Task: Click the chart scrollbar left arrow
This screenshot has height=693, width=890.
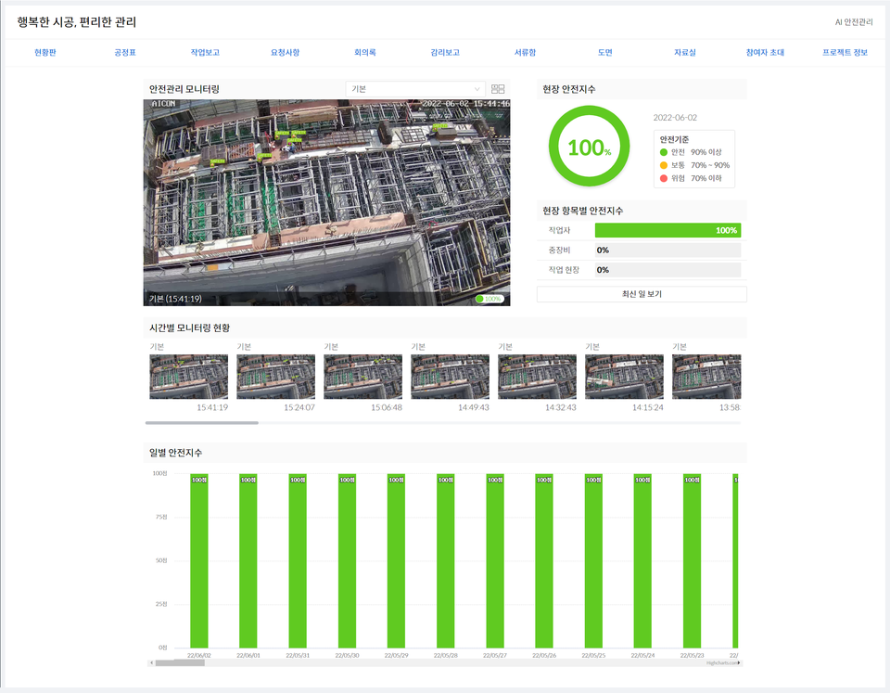Action: pos(151,663)
